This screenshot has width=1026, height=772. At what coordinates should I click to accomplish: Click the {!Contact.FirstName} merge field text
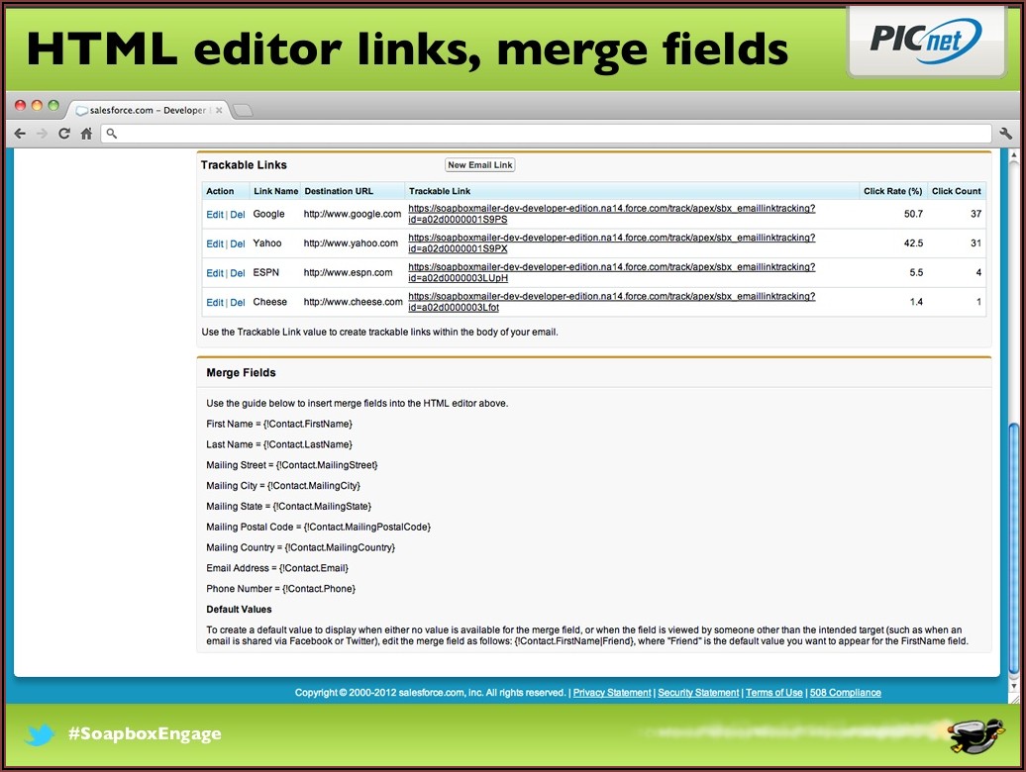click(x=308, y=424)
